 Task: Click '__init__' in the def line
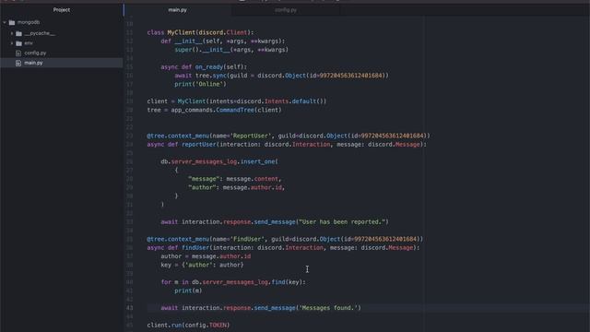[x=189, y=41]
